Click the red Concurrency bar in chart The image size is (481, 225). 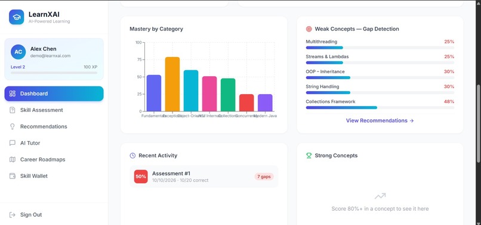tap(246, 102)
